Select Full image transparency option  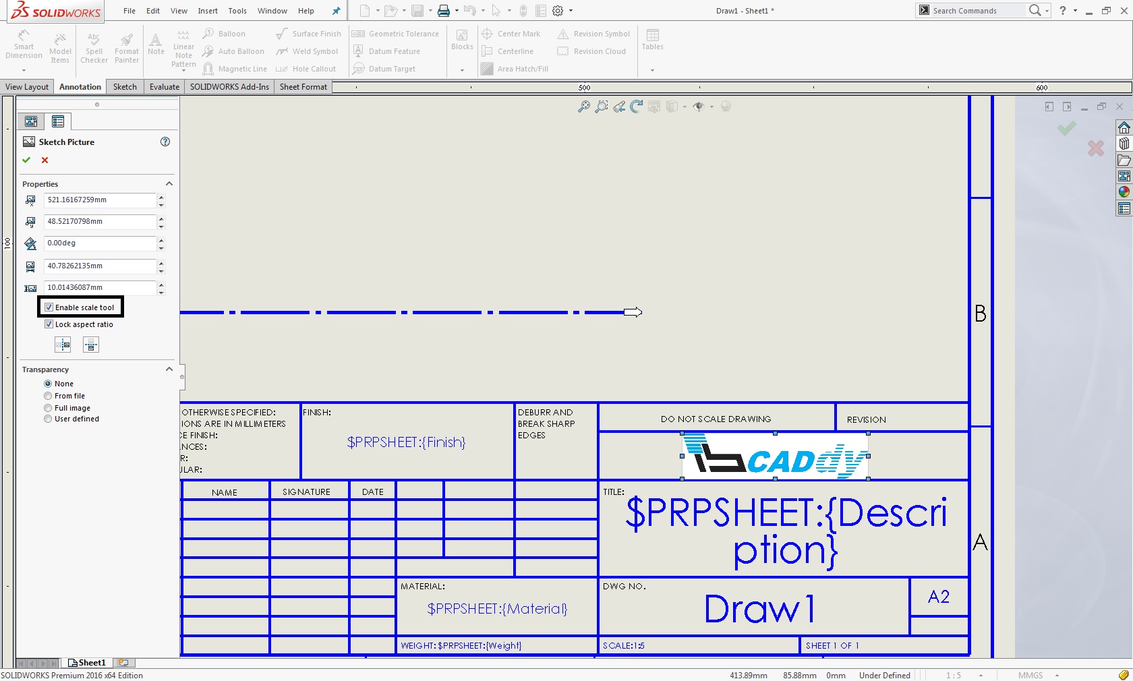pyautogui.click(x=48, y=408)
